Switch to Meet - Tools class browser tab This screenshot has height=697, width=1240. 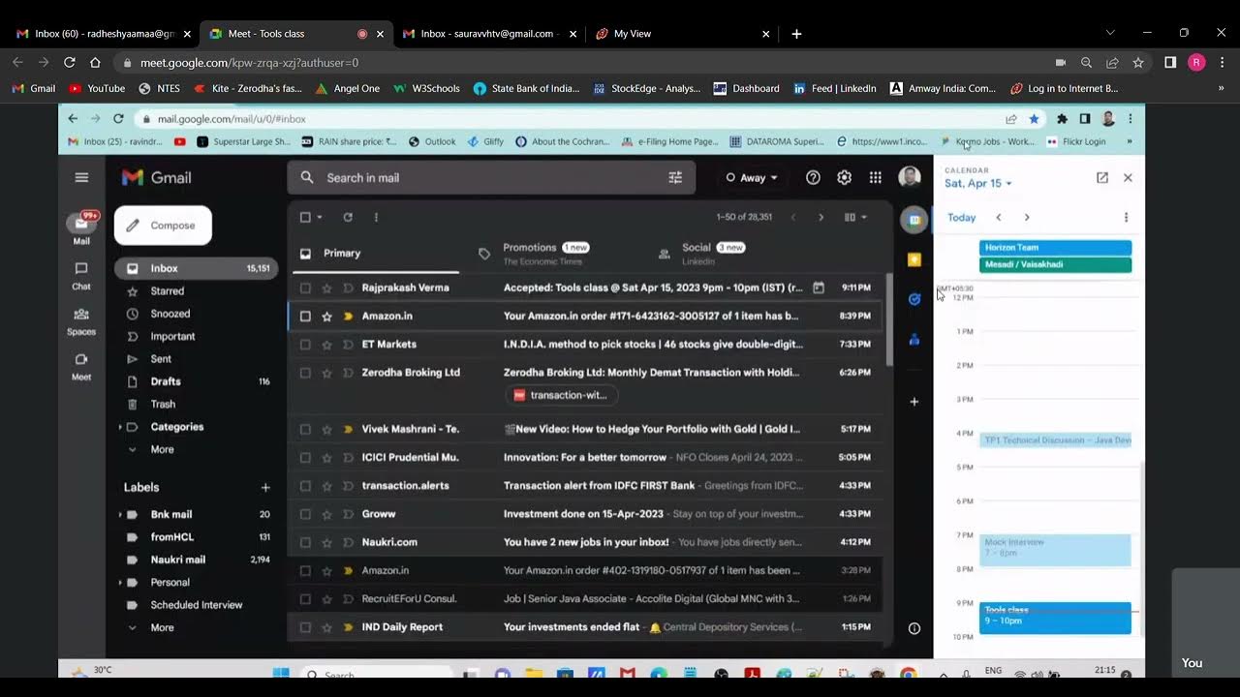point(294,33)
